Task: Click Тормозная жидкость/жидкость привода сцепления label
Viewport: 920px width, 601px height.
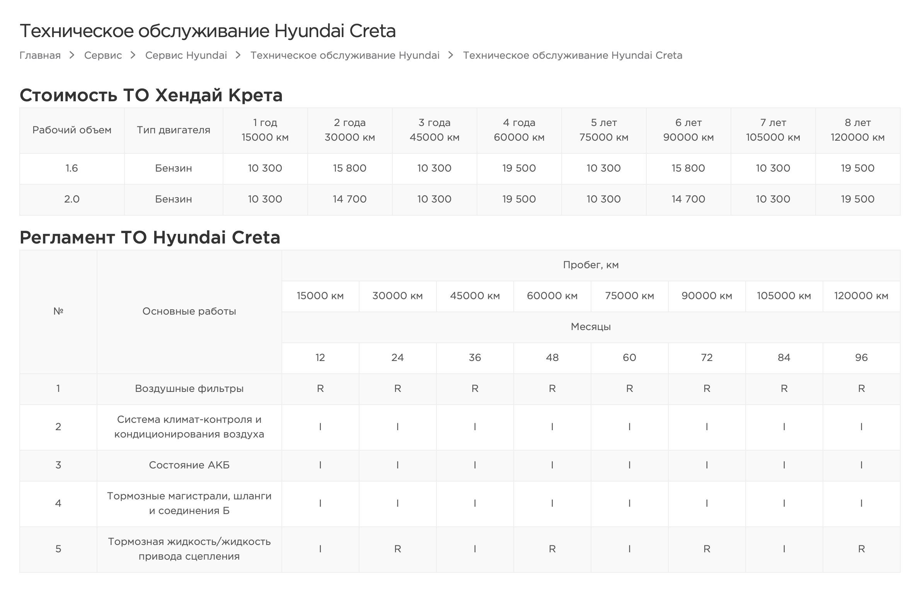Action: click(x=189, y=549)
